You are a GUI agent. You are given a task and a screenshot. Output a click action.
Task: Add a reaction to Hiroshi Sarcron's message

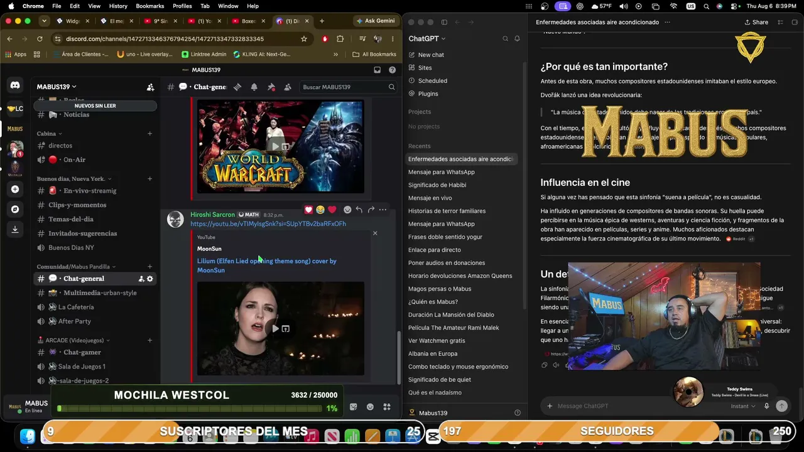347,210
